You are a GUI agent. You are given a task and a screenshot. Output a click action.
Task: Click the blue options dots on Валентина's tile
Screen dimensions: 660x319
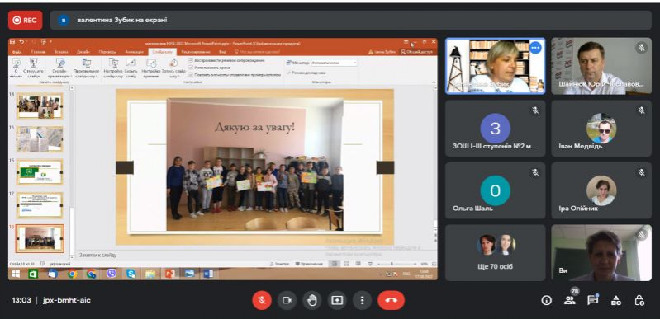click(x=535, y=48)
